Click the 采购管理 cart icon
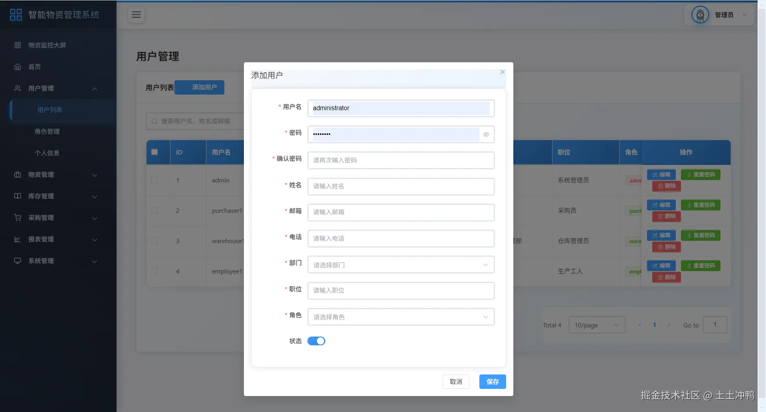Viewport: 766px width, 412px height. click(x=18, y=218)
